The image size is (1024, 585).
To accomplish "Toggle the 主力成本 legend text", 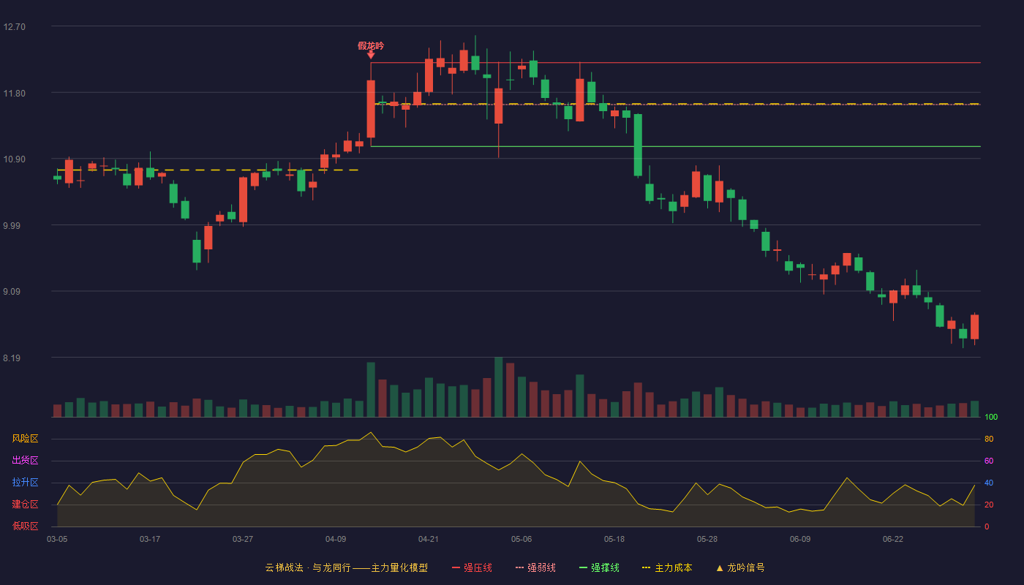I will coord(673,567).
